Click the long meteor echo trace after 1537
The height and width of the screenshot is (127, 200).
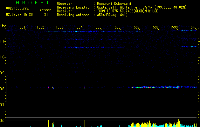(x=162, y=87)
